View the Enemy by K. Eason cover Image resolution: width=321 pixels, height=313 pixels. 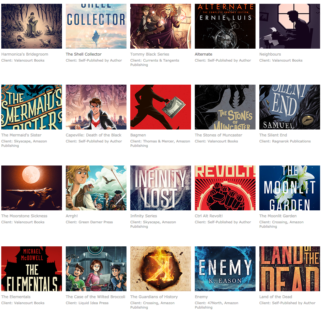pyautogui.click(x=225, y=269)
